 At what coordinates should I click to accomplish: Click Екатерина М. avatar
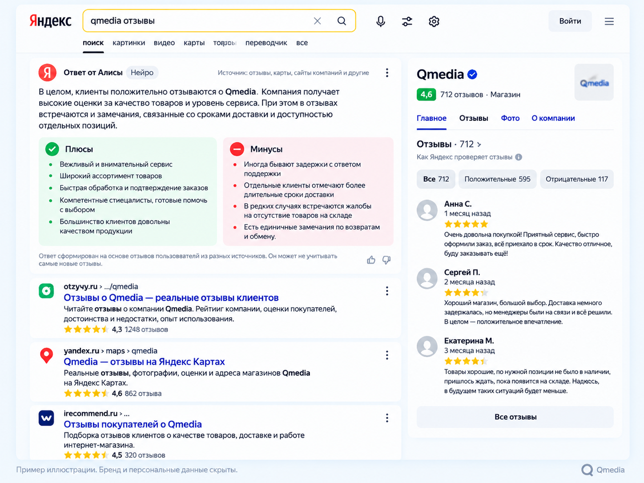tap(427, 346)
